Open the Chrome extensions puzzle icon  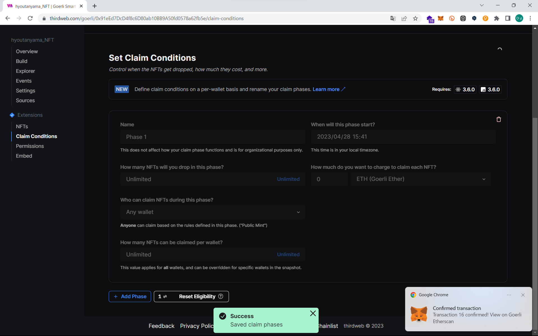pos(497,18)
